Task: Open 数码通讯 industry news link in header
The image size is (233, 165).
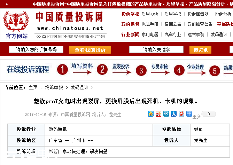Action: click(219, 34)
